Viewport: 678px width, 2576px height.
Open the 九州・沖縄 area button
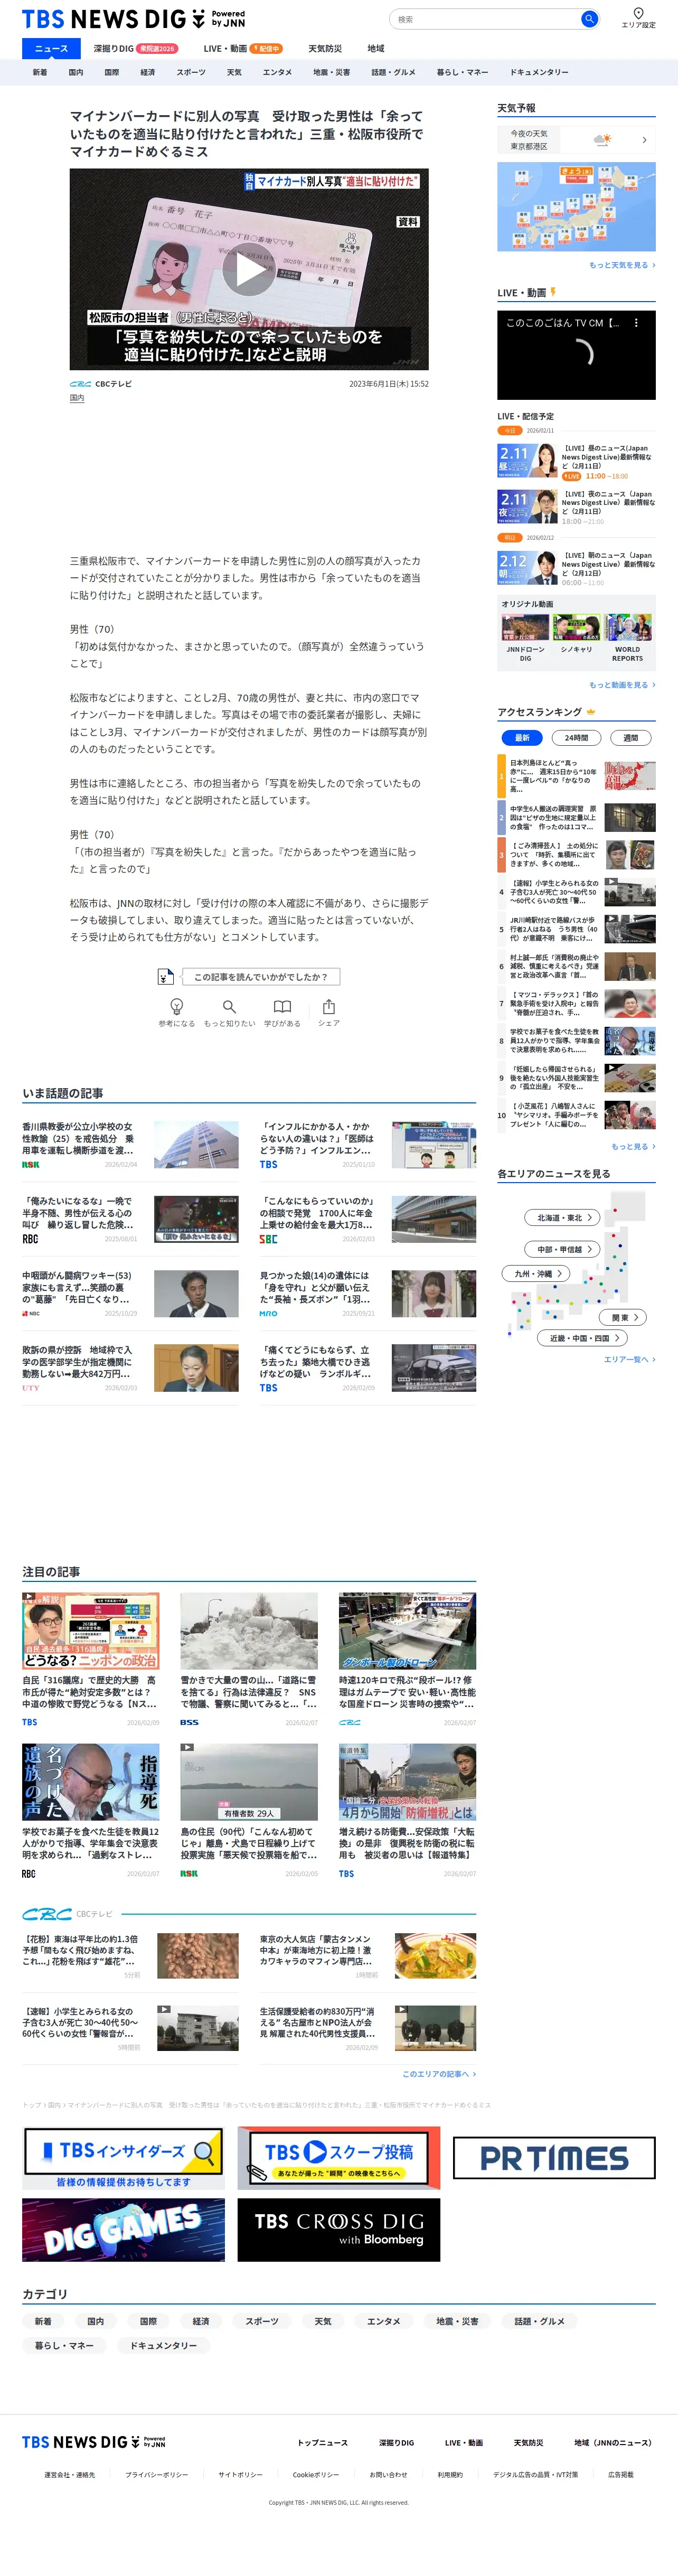click(x=536, y=1273)
